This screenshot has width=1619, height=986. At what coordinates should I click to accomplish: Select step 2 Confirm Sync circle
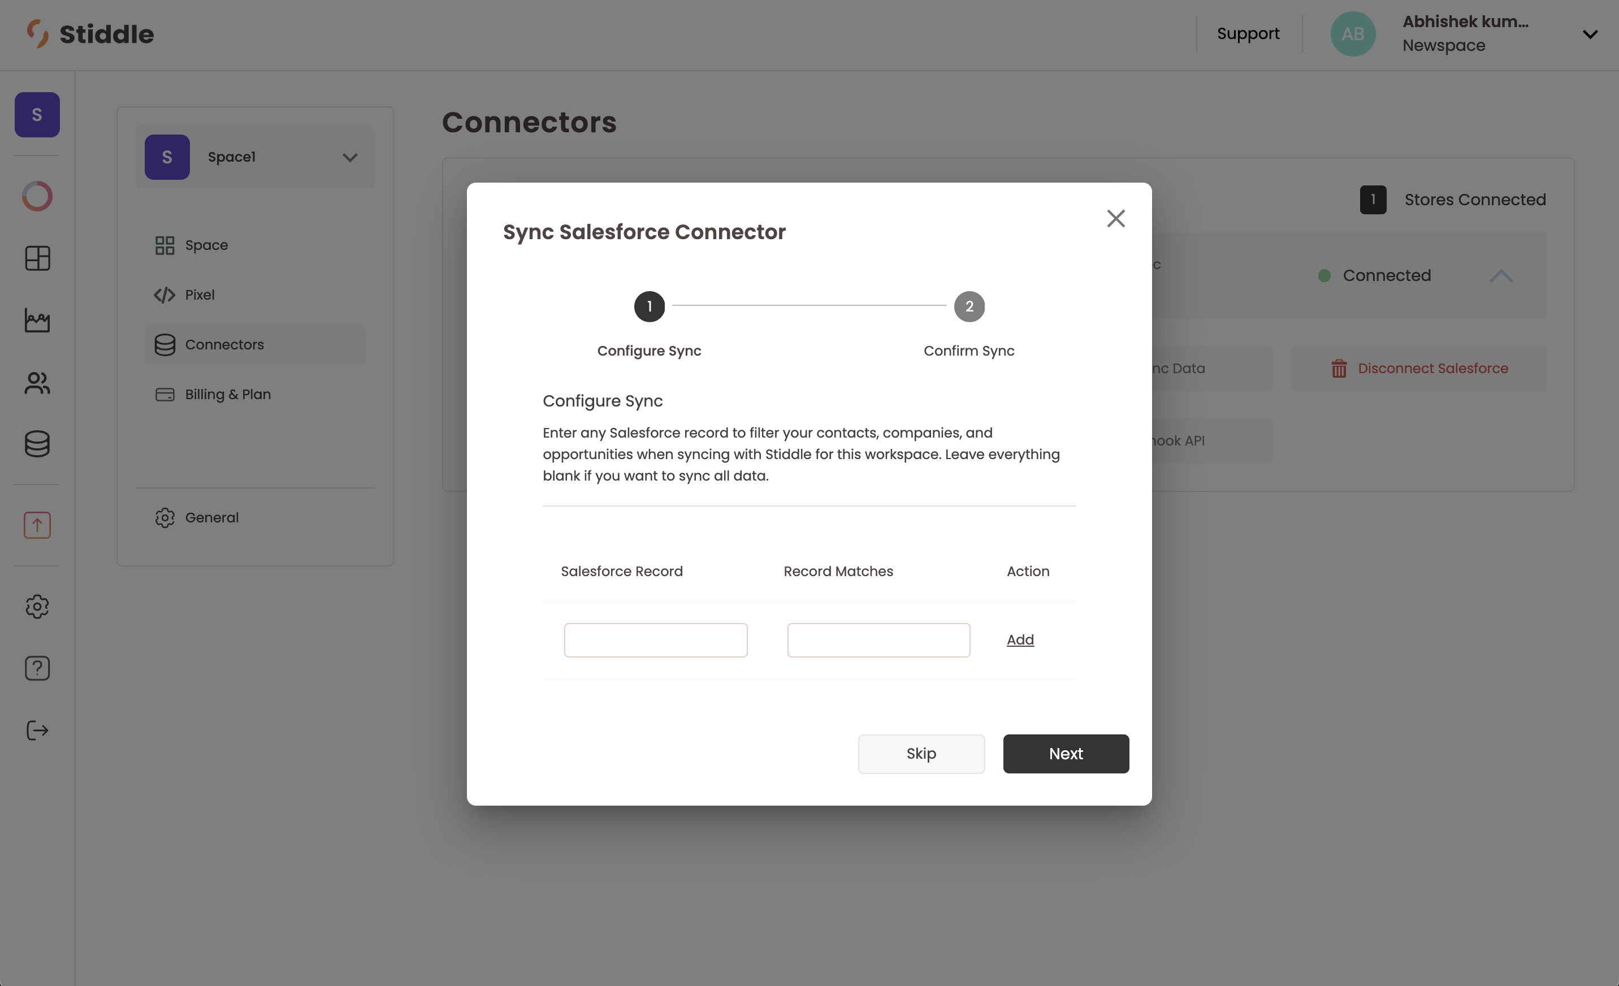click(968, 306)
